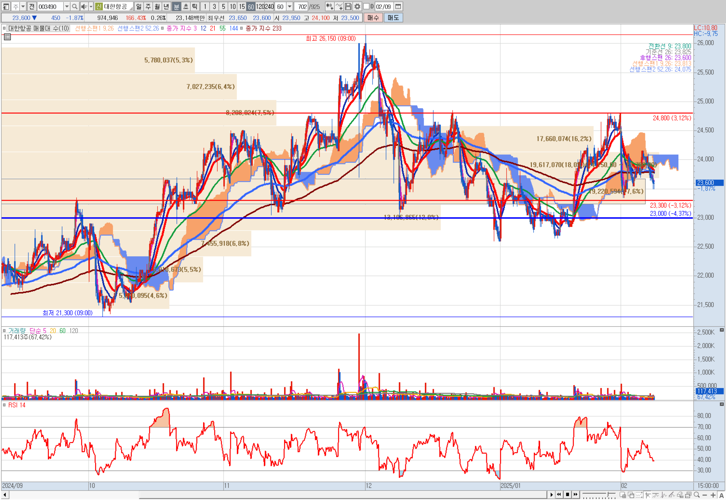Screen dimensions: 726x500
Task: Switch to the 일 daily period tab
Action: (139, 6)
